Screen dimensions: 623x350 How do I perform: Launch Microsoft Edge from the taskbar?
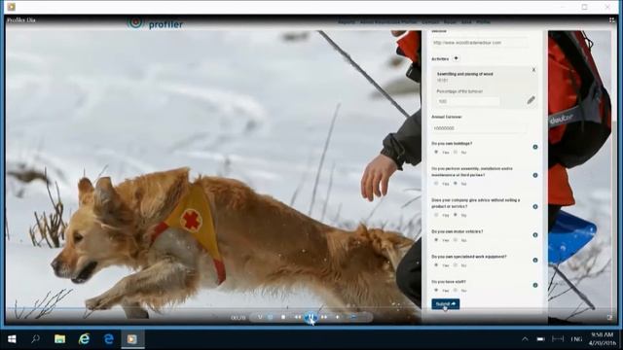[108, 339]
